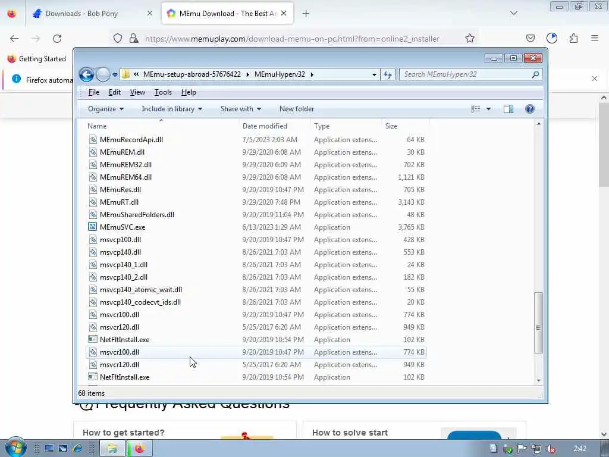Click the search magnifier in Explorer
The height and width of the screenshot is (457, 609).
tap(535, 74)
